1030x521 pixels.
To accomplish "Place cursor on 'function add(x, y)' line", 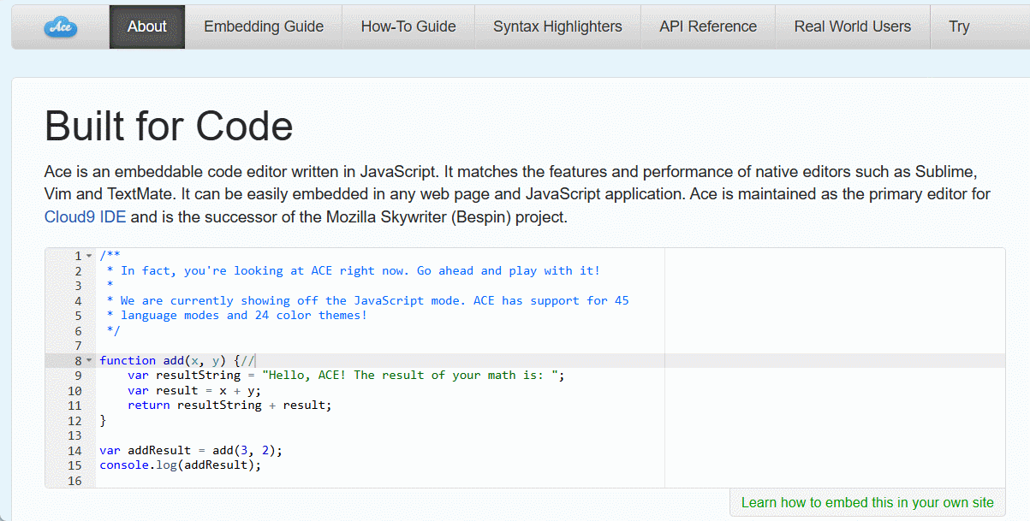I will pos(177,360).
